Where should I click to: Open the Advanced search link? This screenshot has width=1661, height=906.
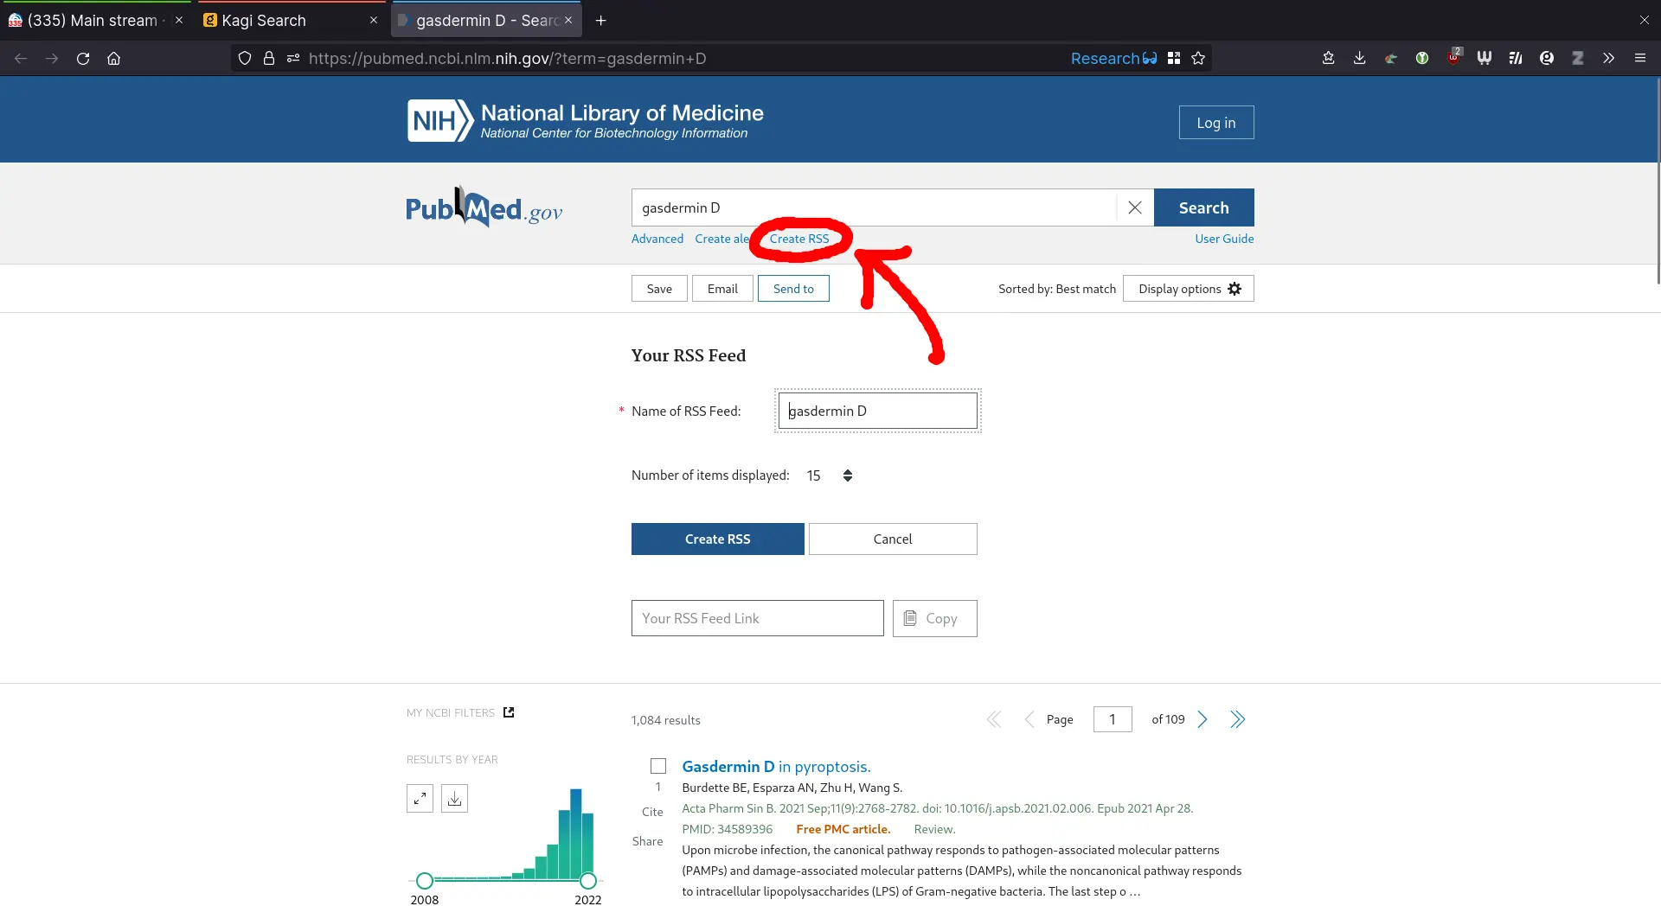657,239
